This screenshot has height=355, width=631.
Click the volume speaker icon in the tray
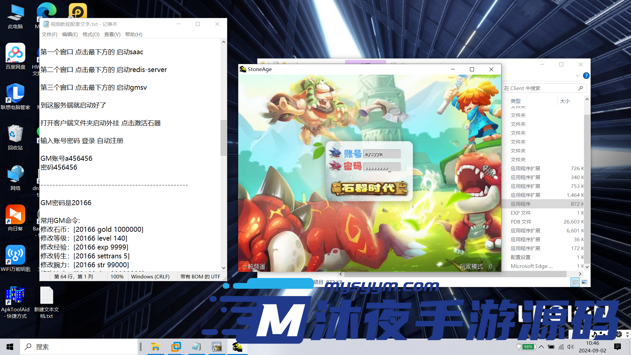[571, 346]
